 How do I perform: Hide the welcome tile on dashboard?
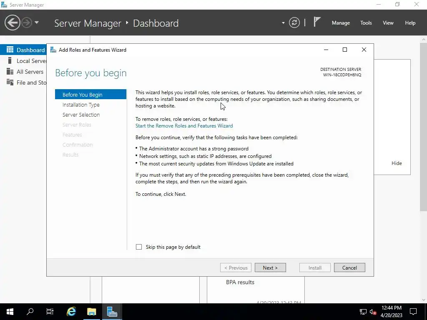point(397,163)
